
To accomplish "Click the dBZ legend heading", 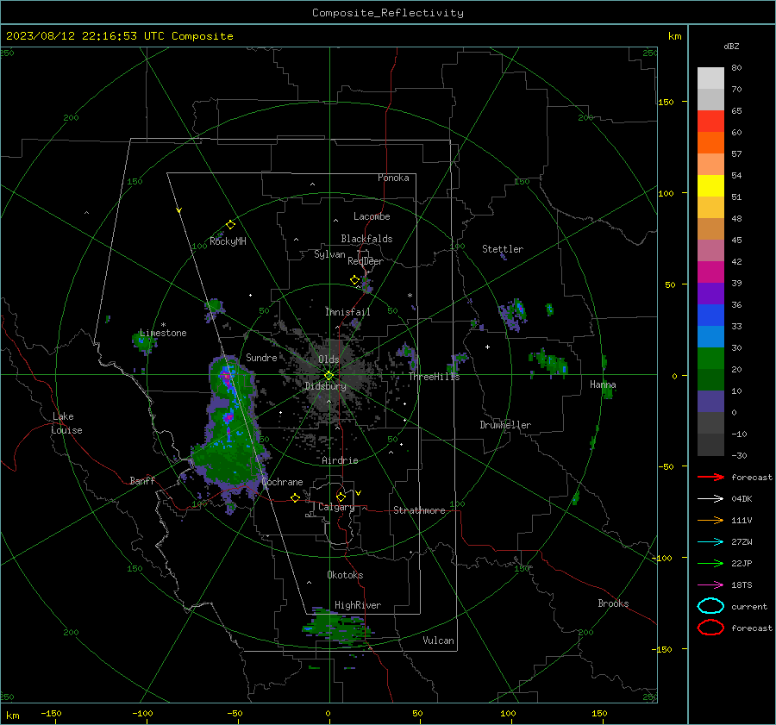I will point(731,46).
